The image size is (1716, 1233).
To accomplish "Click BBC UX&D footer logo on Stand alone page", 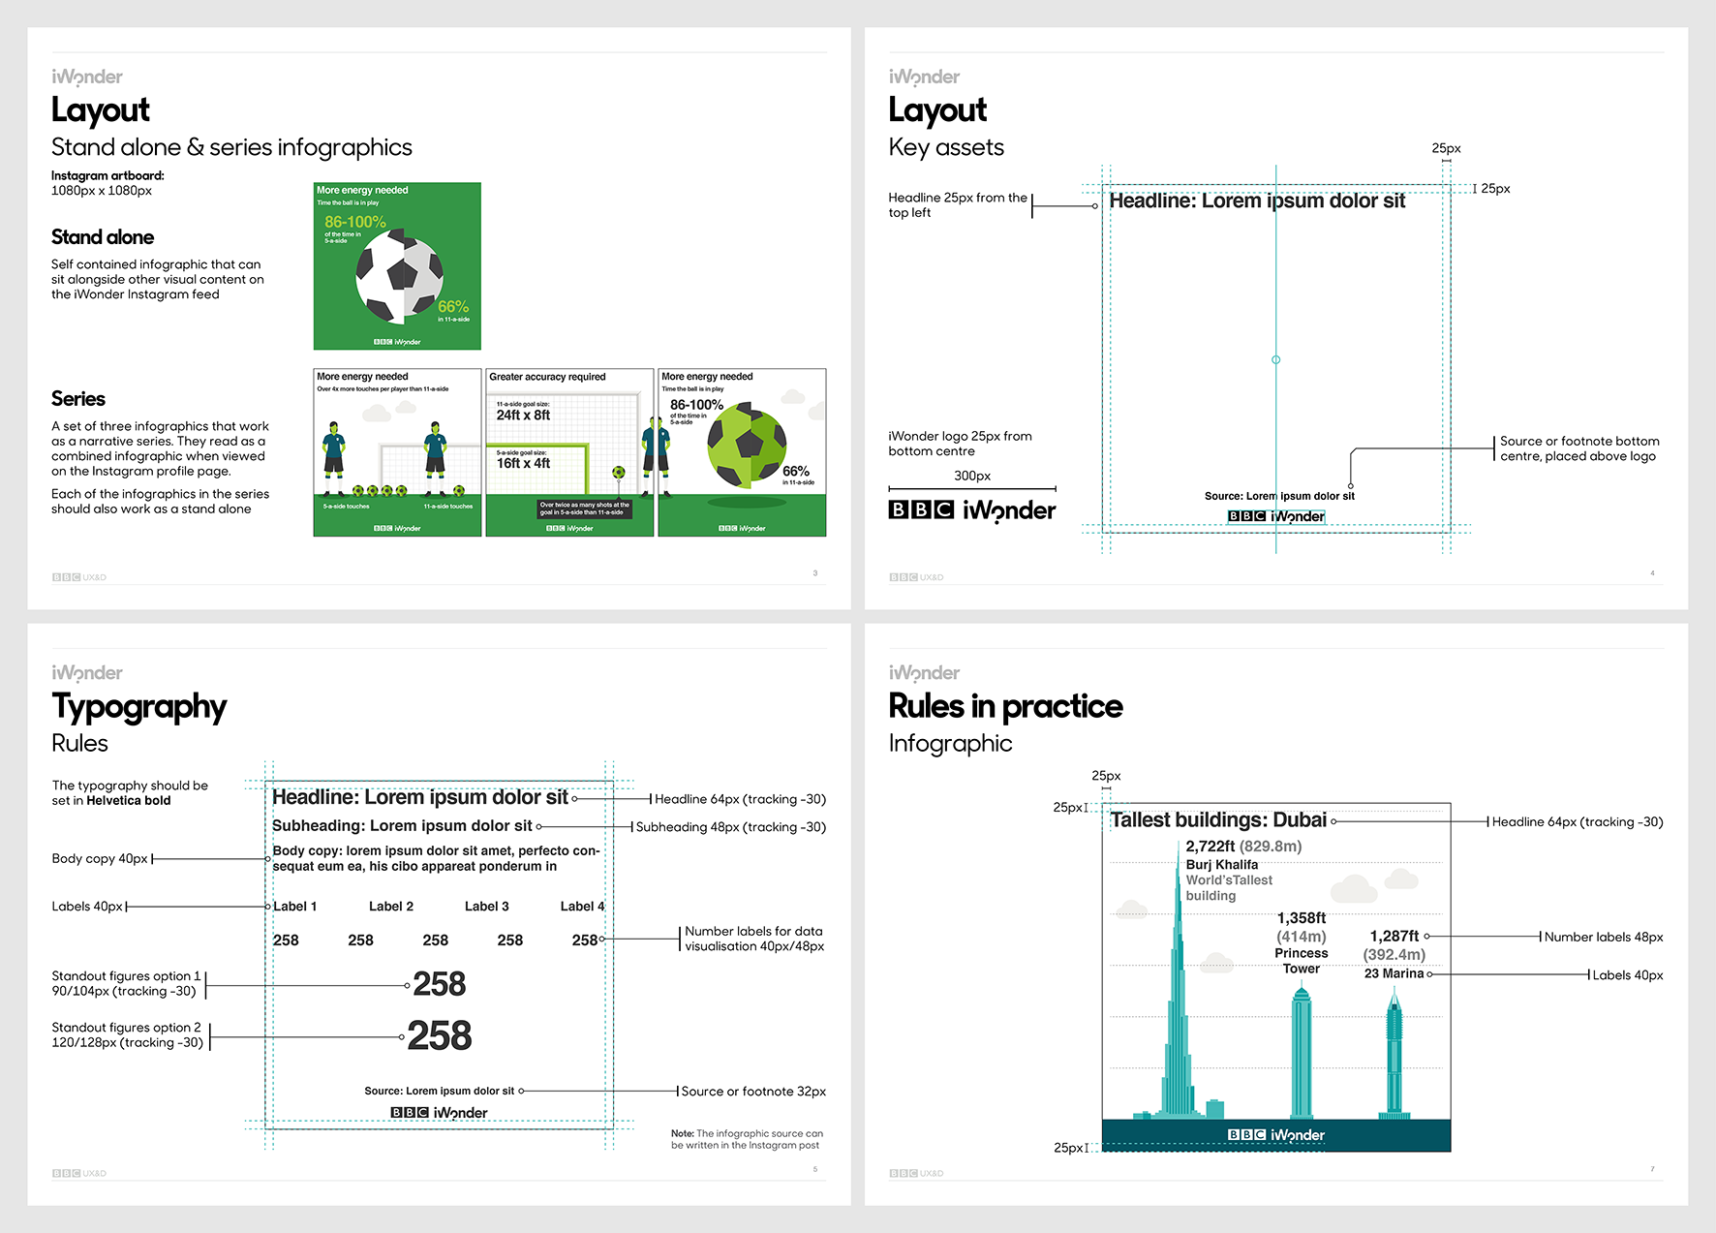I will 79,577.
